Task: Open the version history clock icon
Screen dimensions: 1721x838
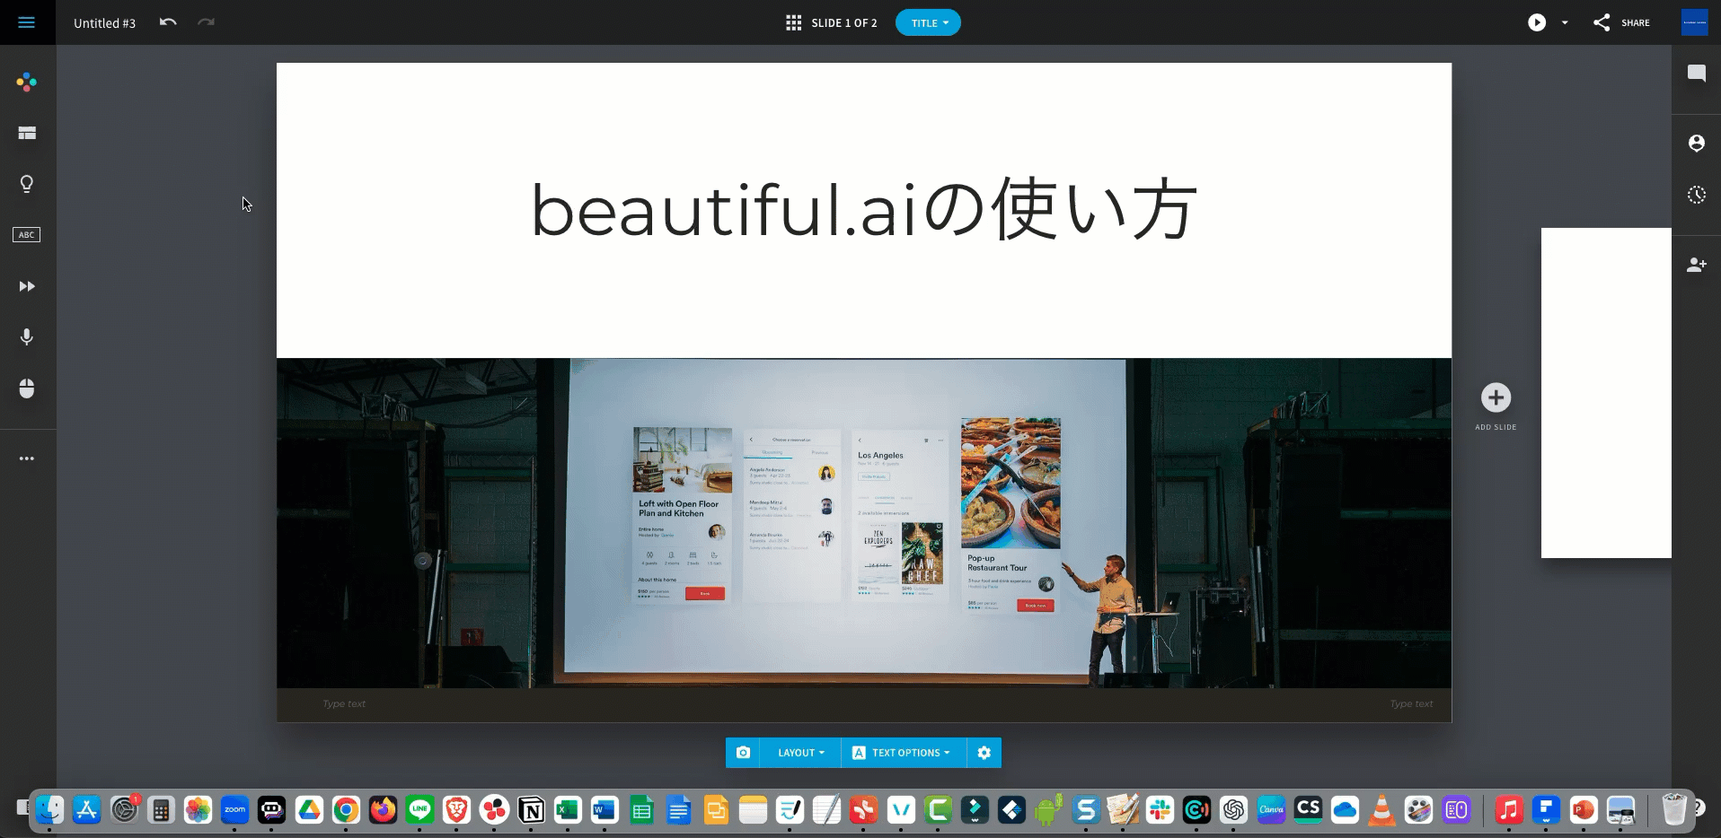Action: point(1696,195)
